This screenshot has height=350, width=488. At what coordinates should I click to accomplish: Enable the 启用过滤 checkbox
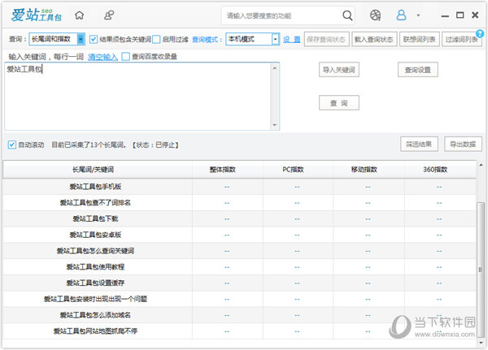pyautogui.click(x=156, y=39)
